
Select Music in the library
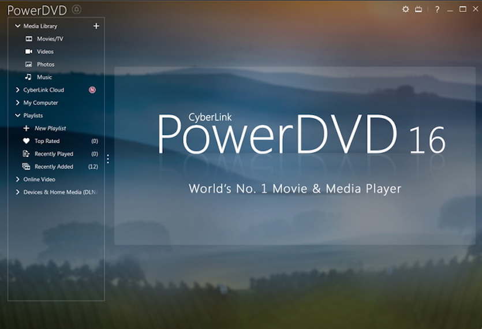(x=44, y=77)
